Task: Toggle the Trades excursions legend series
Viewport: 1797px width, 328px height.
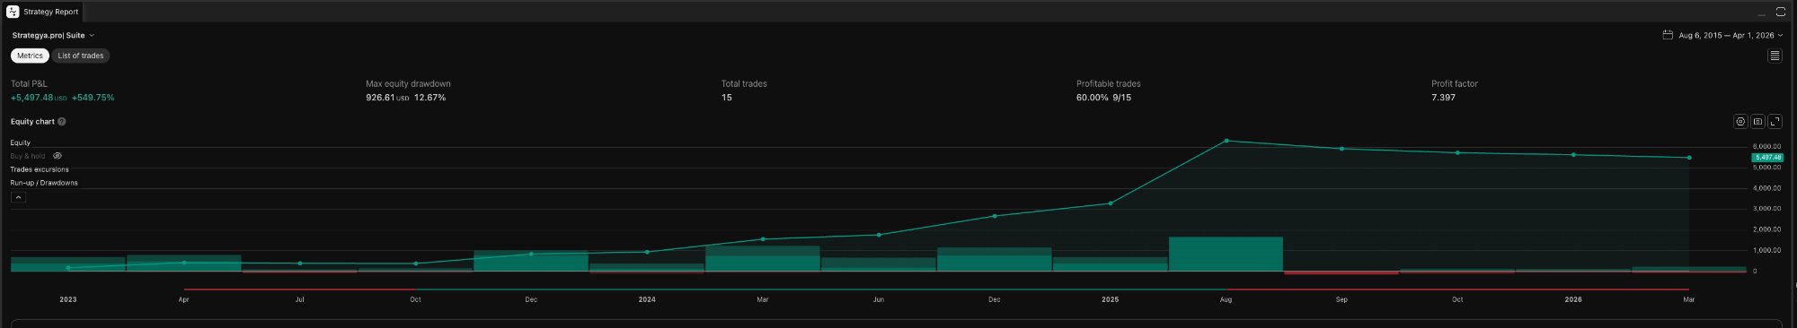Action: (40, 169)
